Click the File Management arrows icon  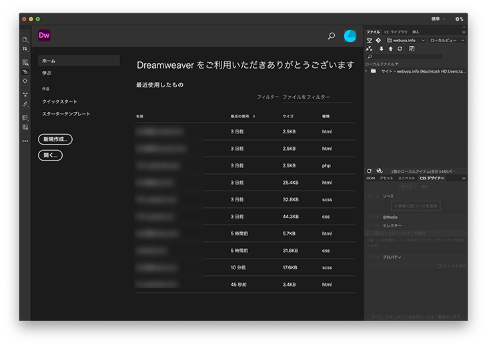coord(25,49)
